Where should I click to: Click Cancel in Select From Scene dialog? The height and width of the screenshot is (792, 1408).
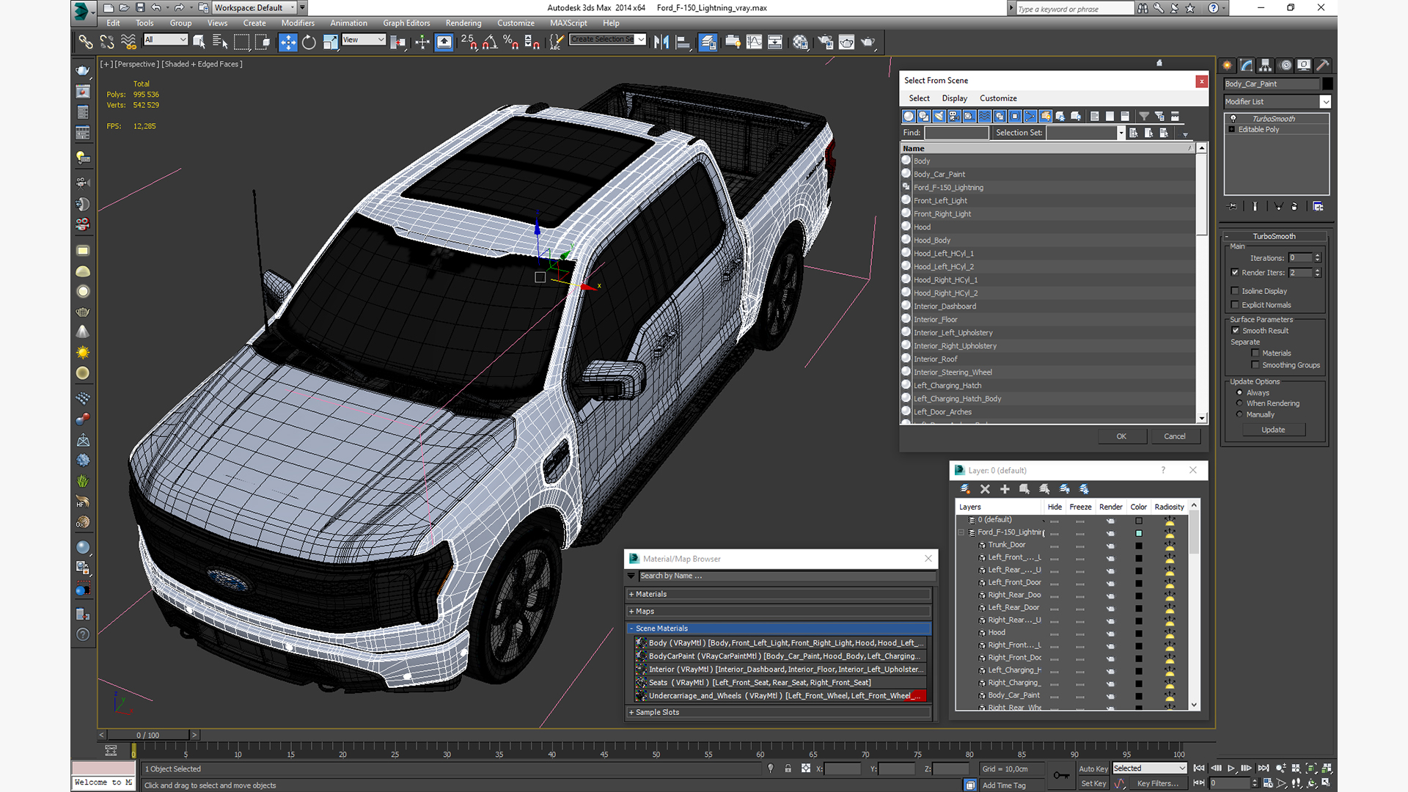click(x=1175, y=436)
